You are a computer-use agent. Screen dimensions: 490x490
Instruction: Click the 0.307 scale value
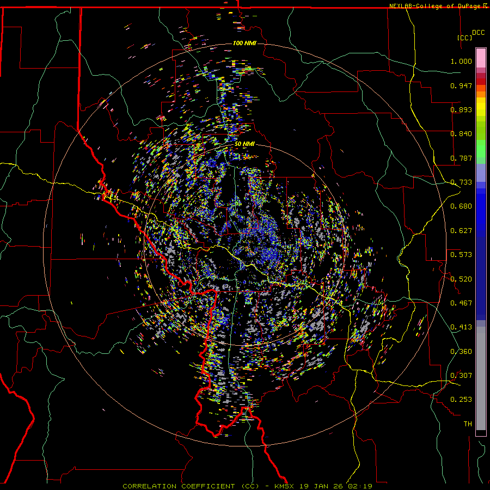(x=461, y=376)
